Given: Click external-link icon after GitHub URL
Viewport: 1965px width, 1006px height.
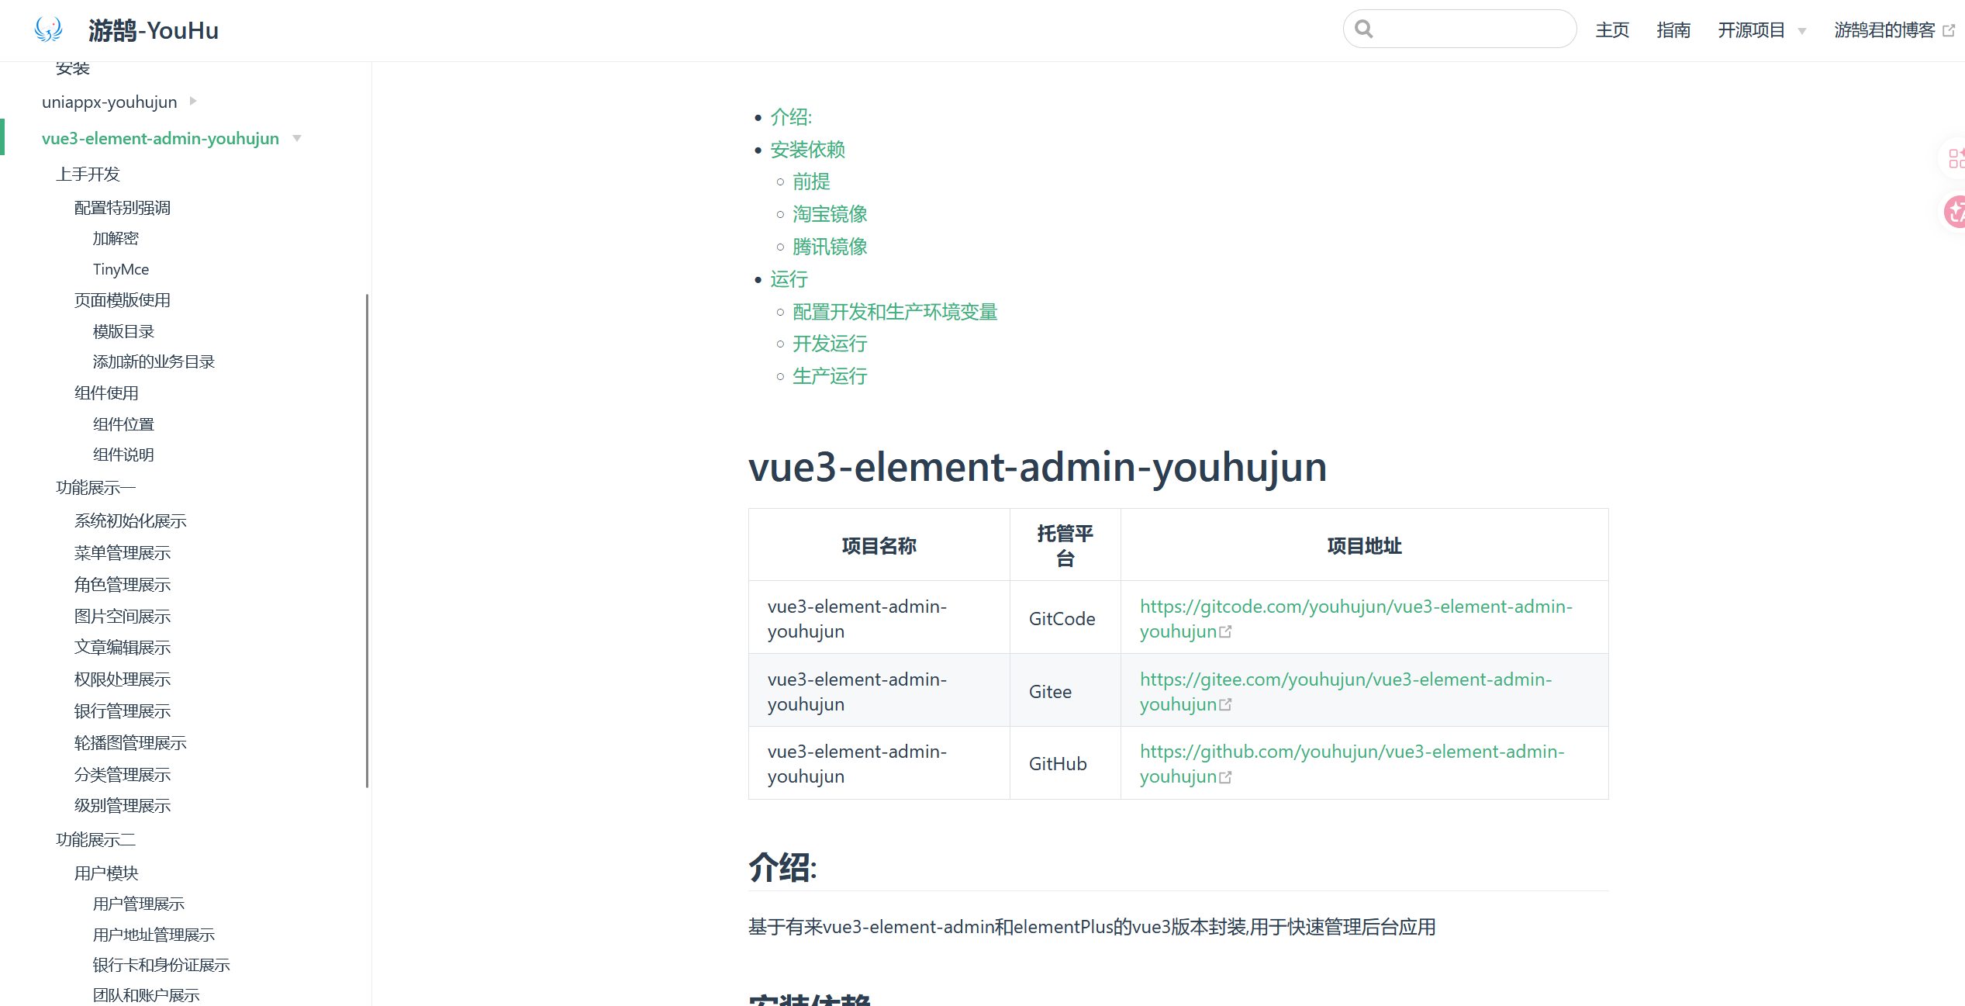Looking at the screenshot, I should [x=1225, y=777].
